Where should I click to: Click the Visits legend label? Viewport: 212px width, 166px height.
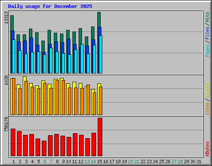point(207,90)
